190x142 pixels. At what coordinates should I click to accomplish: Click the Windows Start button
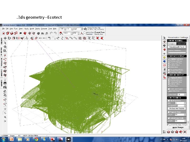(x=3, y=139)
